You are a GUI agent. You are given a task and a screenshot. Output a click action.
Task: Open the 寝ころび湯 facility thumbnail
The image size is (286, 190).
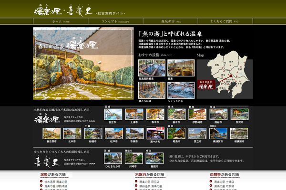tap(152, 89)
